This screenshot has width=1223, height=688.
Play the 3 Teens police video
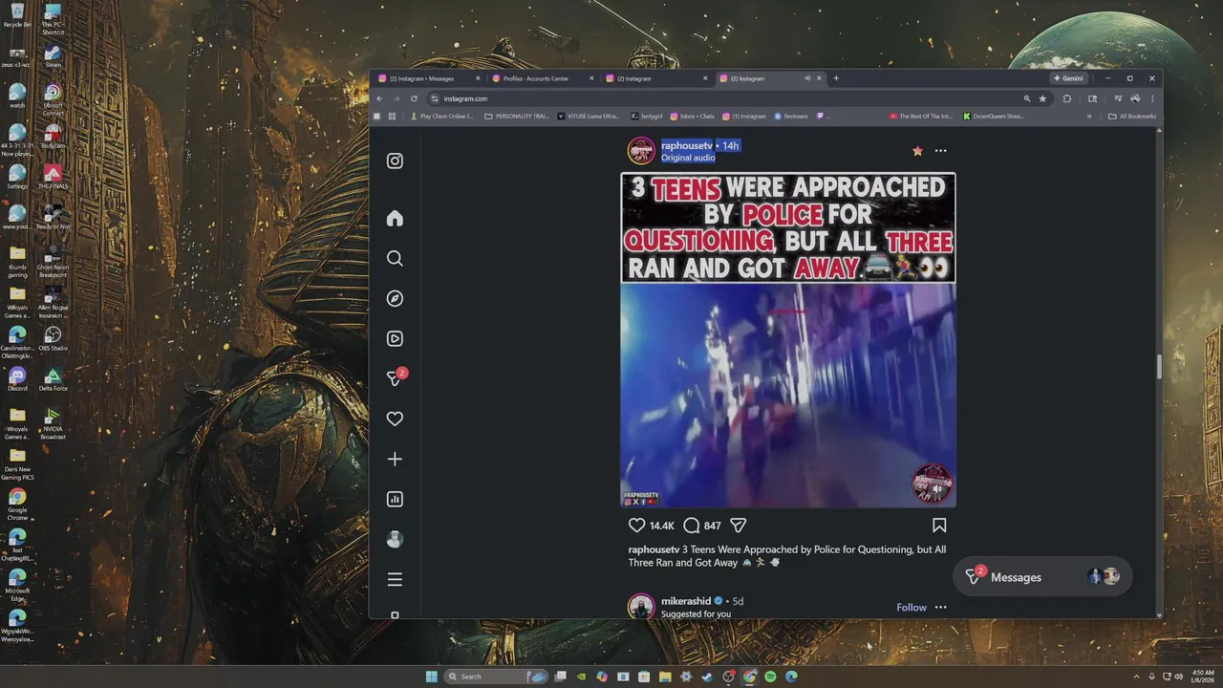pyautogui.click(x=788, y=395)
